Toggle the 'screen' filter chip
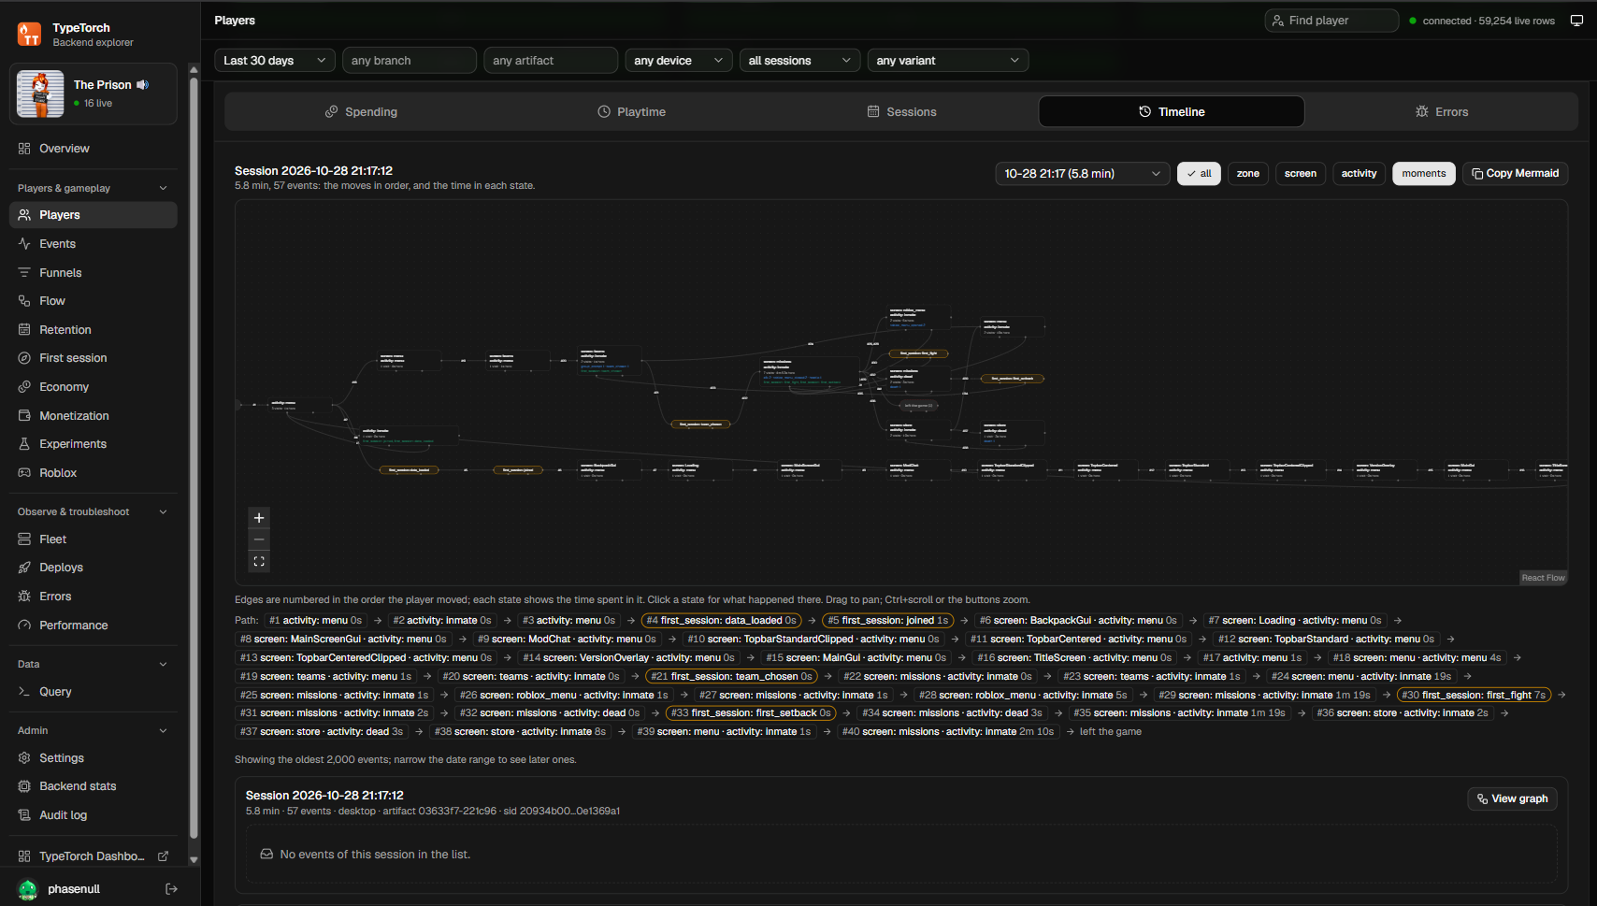 (1301, 174)
